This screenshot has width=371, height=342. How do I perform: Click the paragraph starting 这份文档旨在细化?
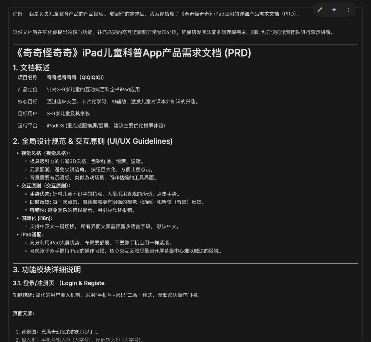[x=173, y=32]
